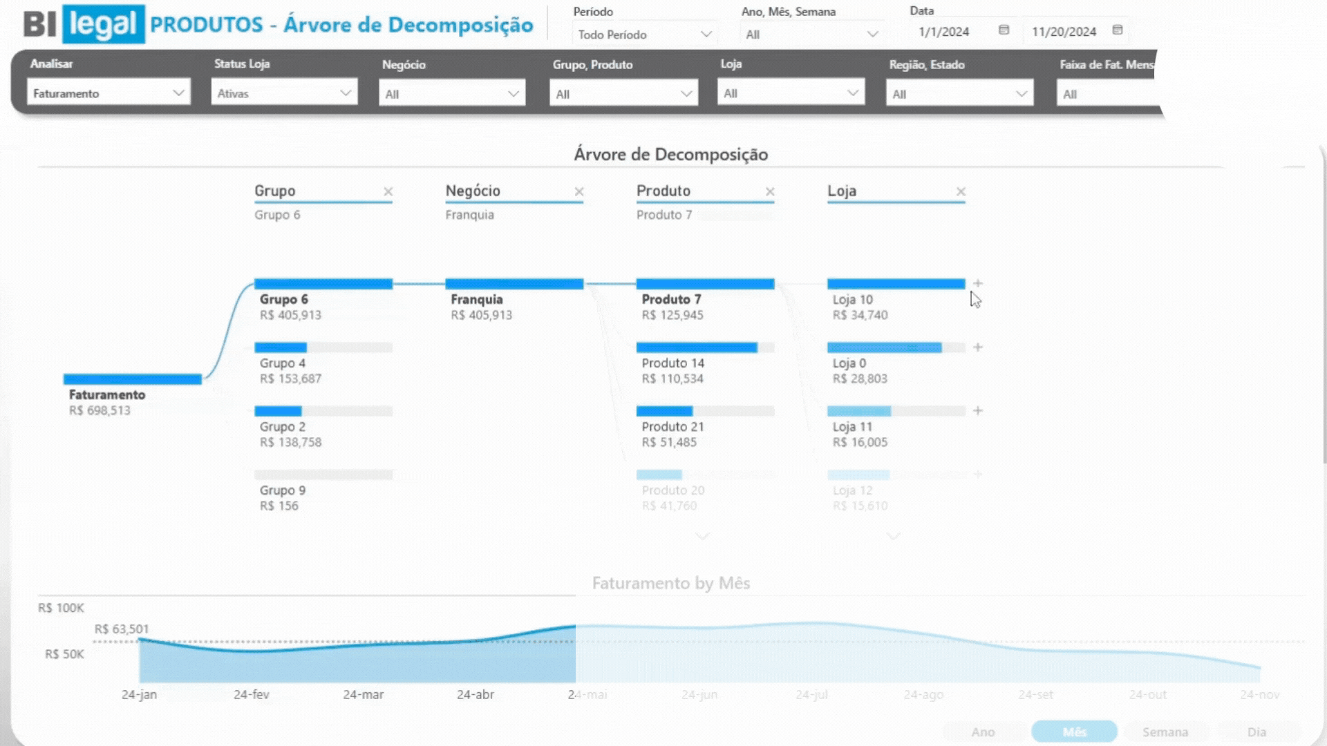Click the 1/1/2024 start date field
The width and height of the screenshot is (1327, 746).
tap(944, 32)
